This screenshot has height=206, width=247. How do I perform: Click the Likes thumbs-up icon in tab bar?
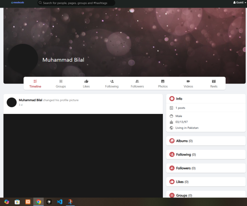pos(86,81)
